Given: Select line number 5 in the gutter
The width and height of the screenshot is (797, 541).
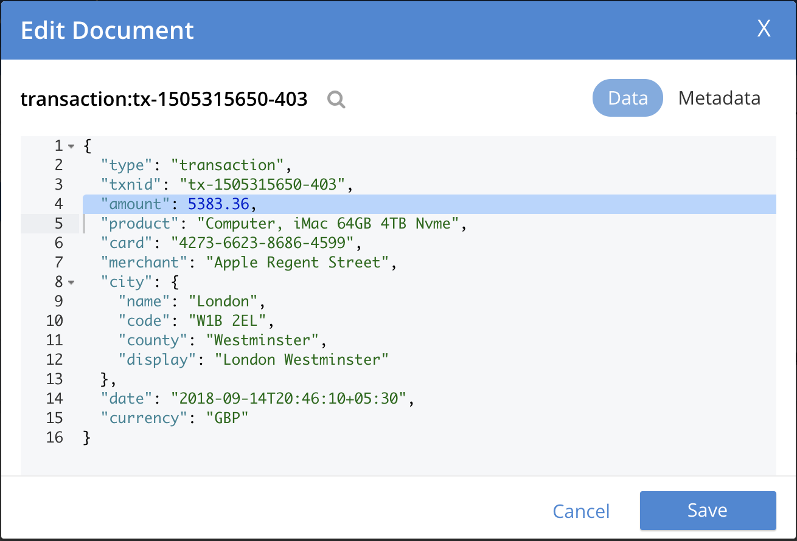Looking at the screenshot, I should tap(58, 224).
